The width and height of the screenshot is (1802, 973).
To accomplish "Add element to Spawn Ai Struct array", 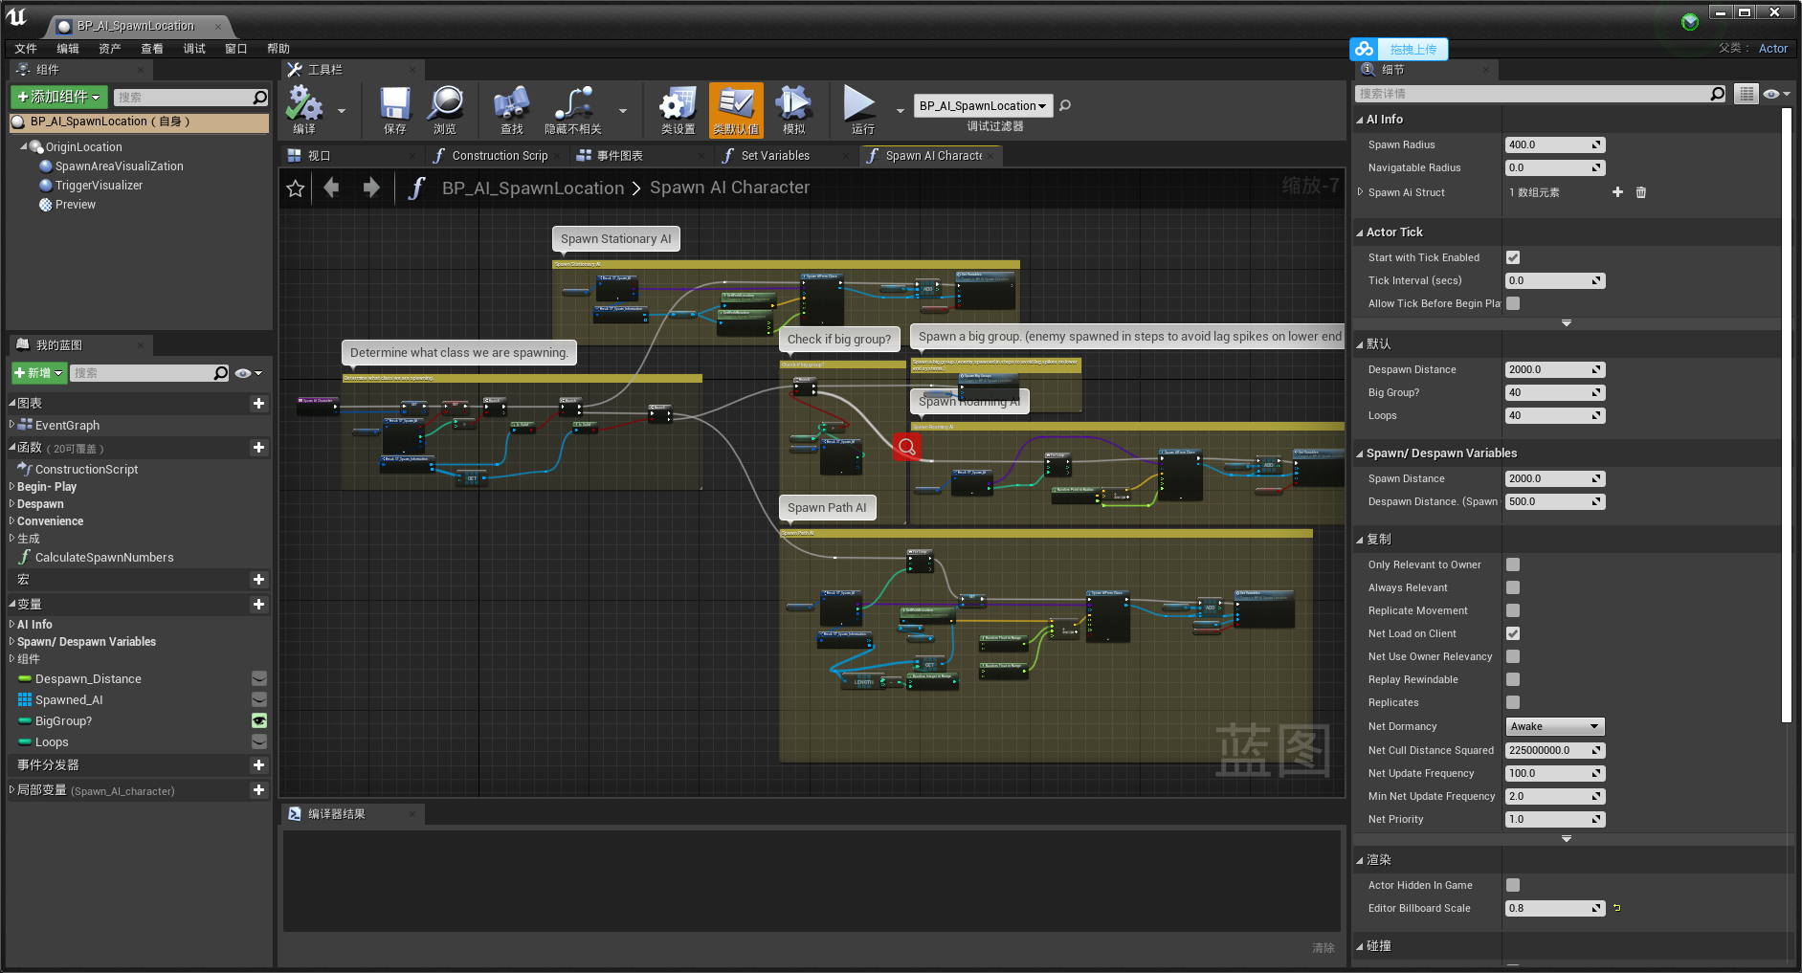I will (1617, 192).
